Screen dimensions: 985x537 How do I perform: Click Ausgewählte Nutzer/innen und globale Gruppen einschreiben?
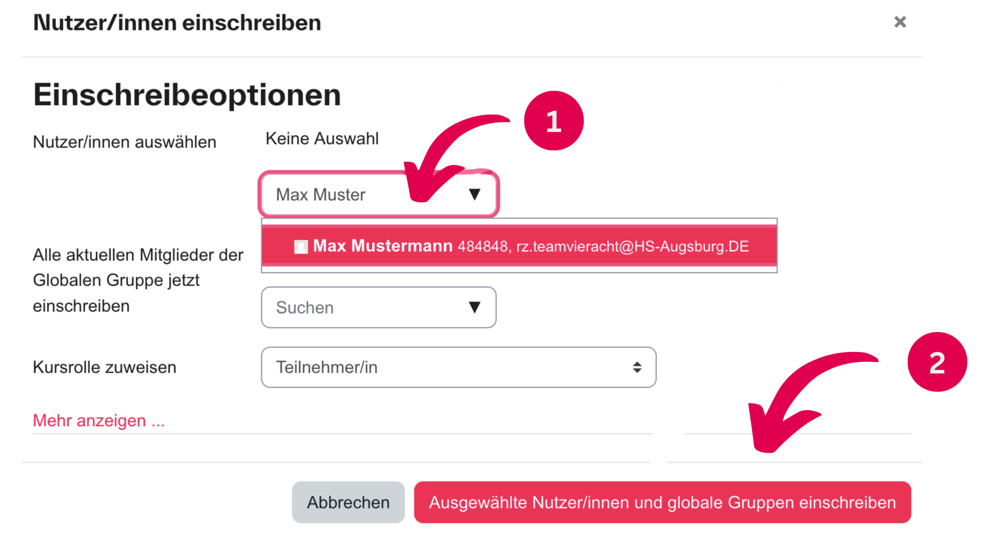[x=662, y=502]
